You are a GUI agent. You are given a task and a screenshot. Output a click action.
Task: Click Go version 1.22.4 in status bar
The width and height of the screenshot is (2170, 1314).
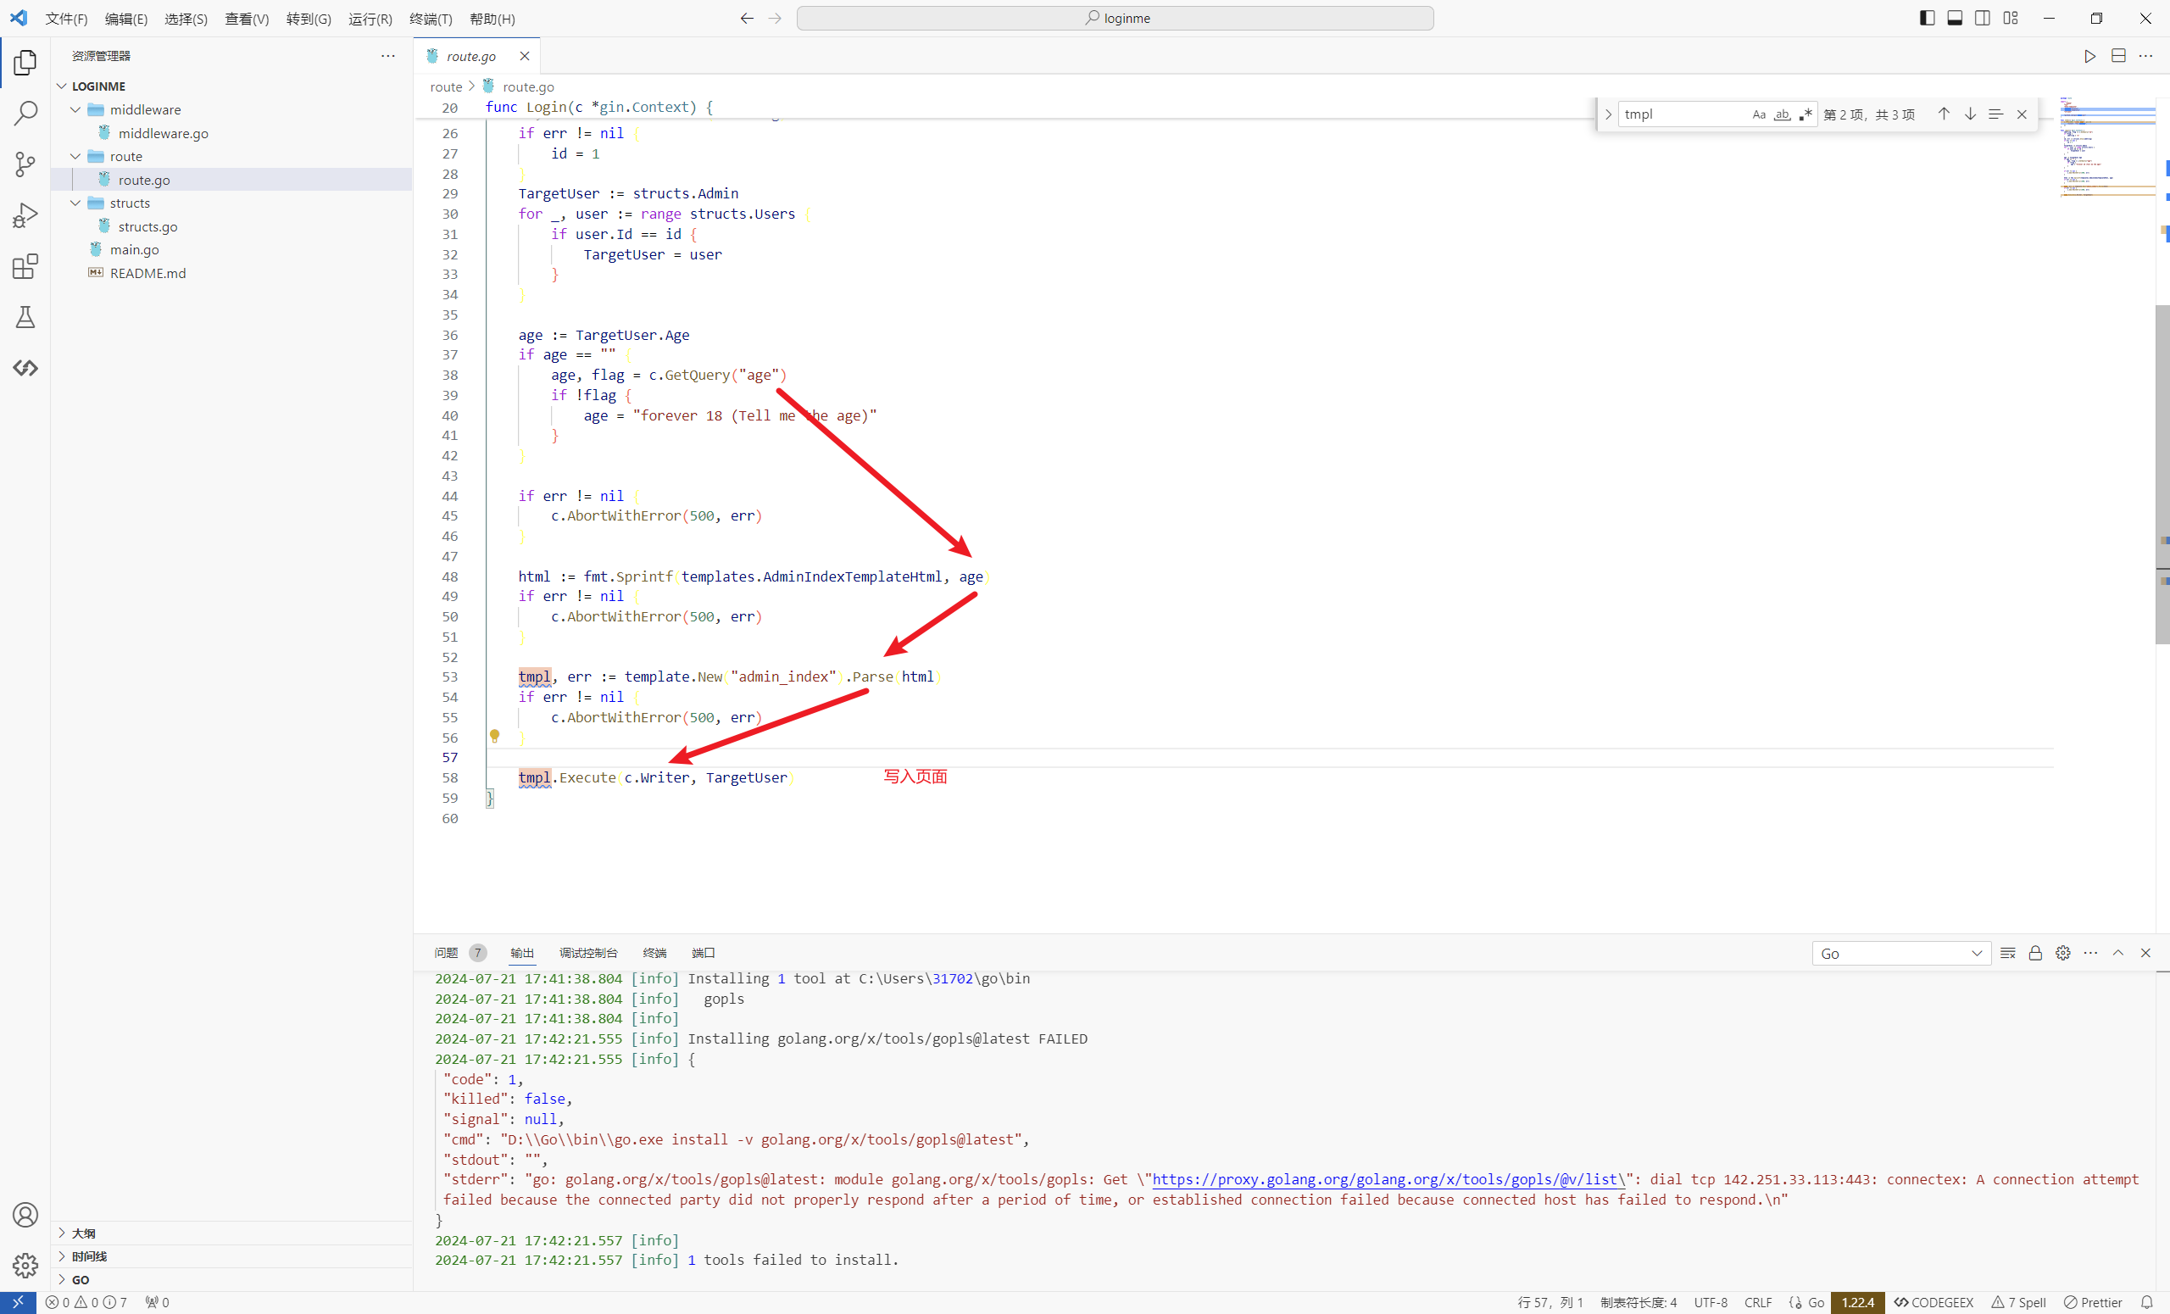click(1857, 1302)
